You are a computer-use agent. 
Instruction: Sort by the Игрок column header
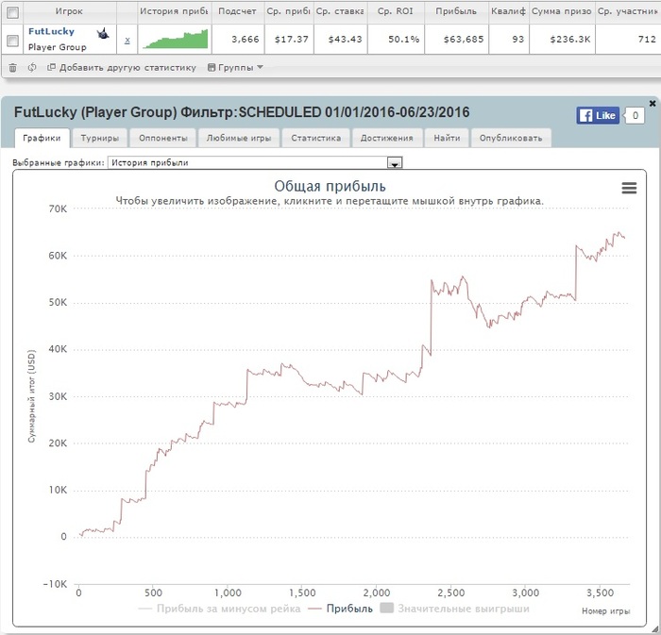[x=69, y=11]
